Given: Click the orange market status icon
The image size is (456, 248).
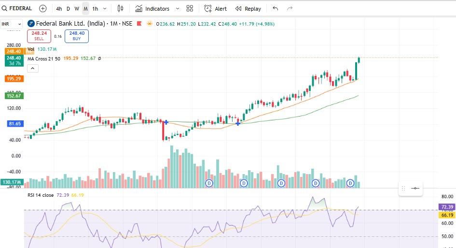Looking at the screenshot, I should pos(150,24).
